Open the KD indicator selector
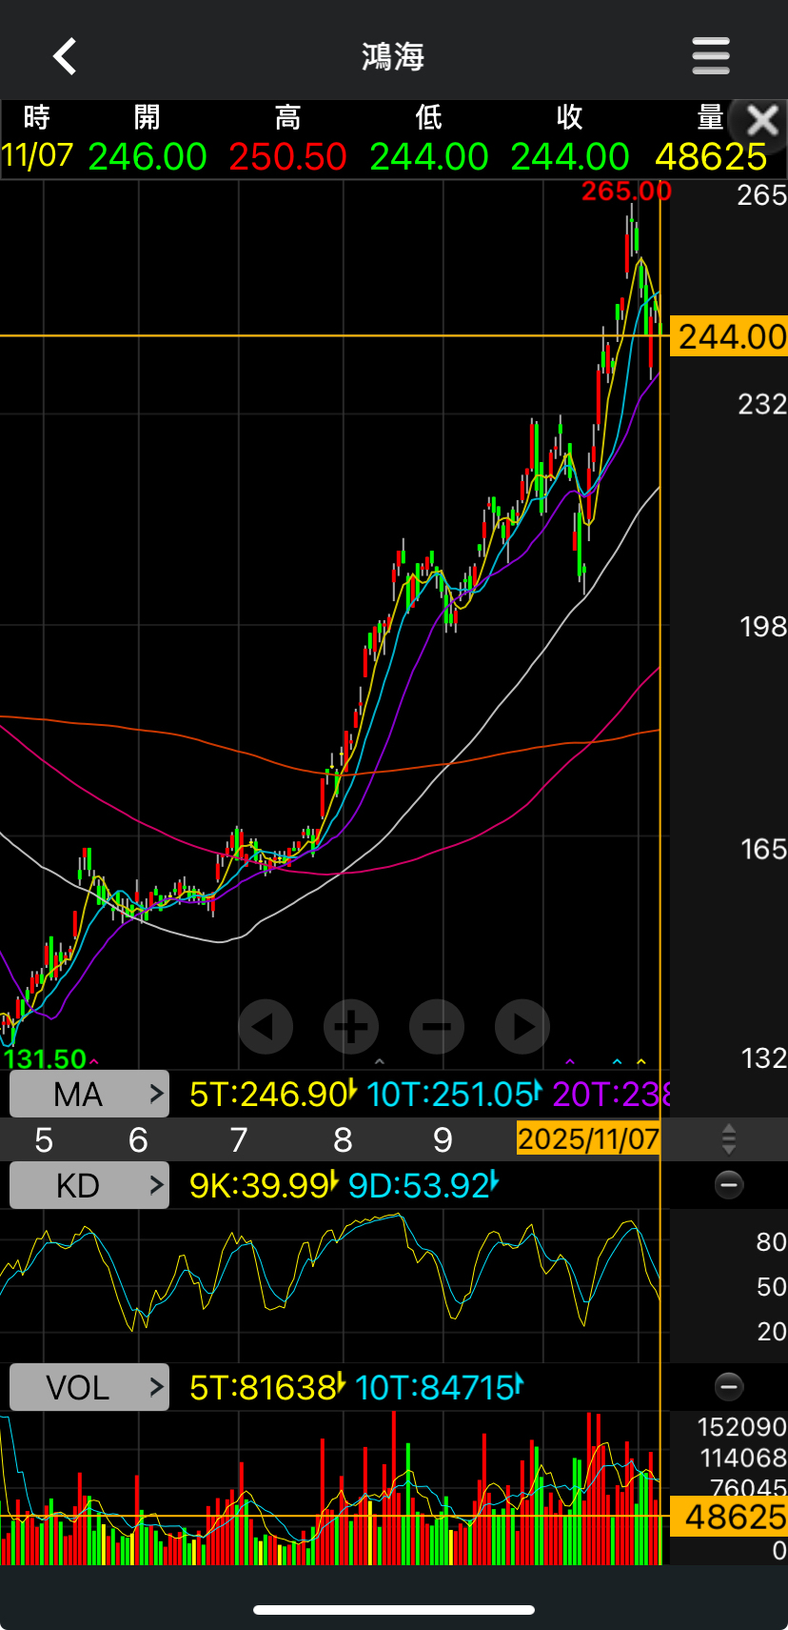Screen dimensions: 788x1630 click(x=89, y=1185)
